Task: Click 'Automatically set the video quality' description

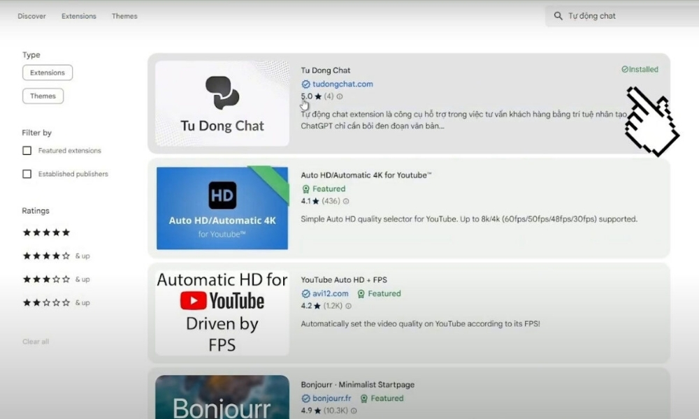Action: pyautogui.click(x=420, y=324)
